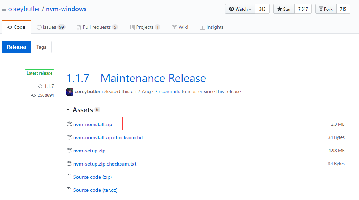
Task: Click the file icon beside Source code (tar.gz)
Action: click(69, 190)
